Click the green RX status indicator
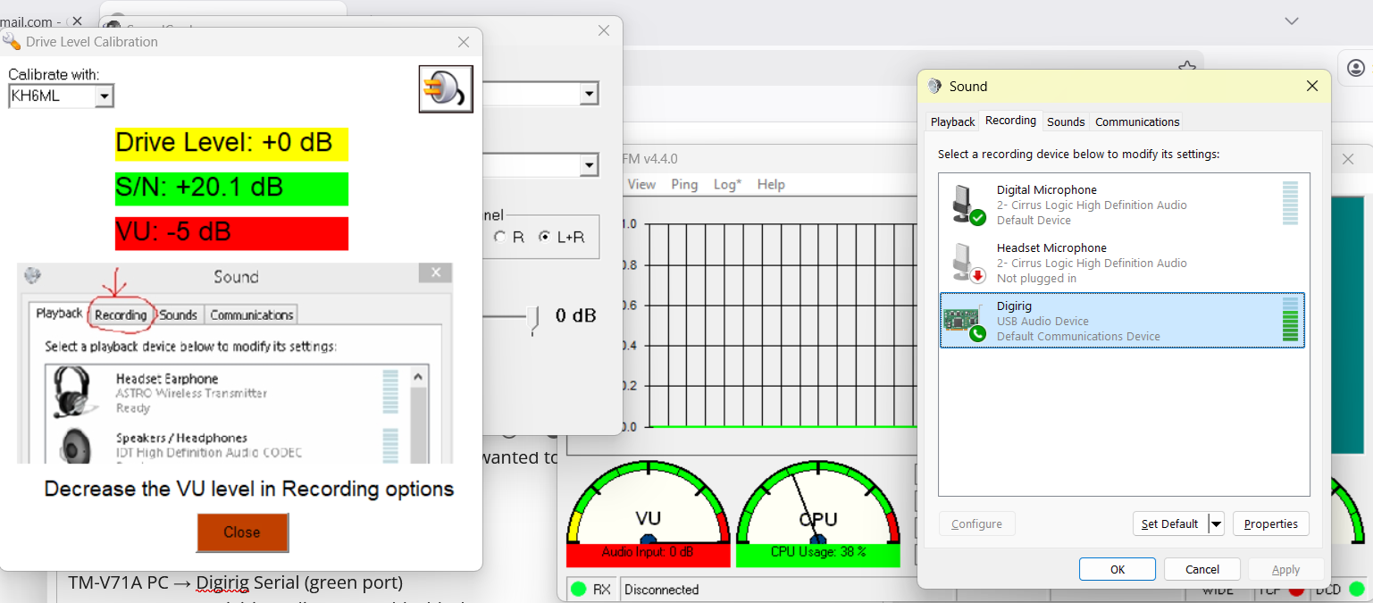Screen dimensions: 1373x603 579,590
